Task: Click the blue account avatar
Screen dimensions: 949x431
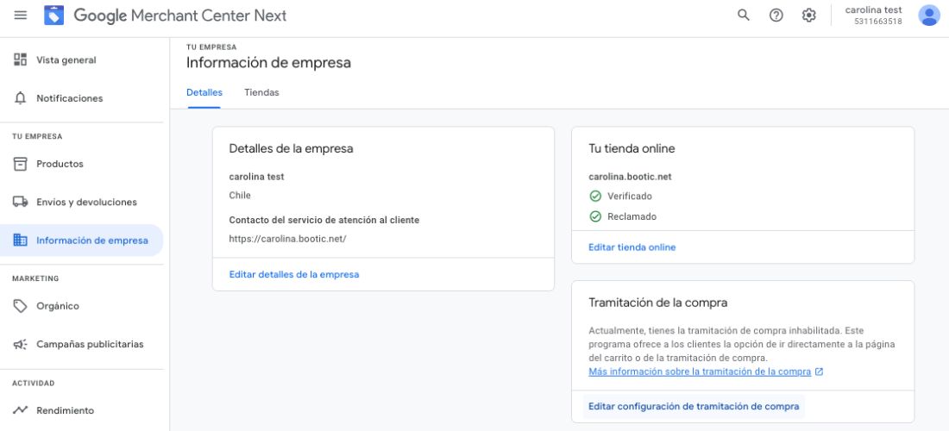Action: (x=929, y=16)
